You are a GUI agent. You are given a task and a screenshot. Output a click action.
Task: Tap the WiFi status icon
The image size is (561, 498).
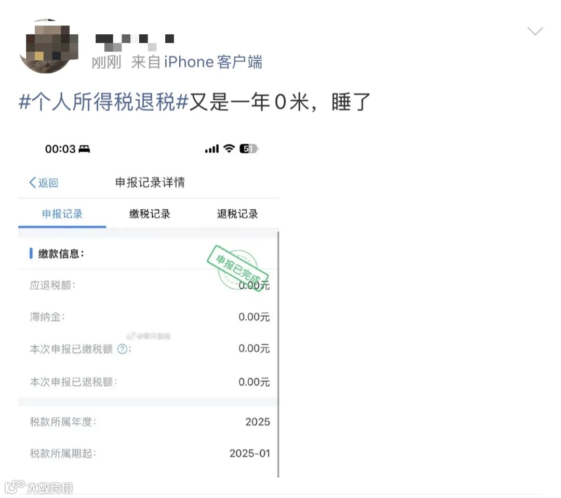(229, 149)
